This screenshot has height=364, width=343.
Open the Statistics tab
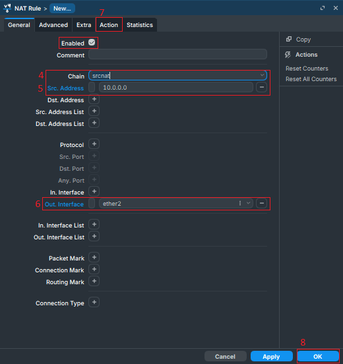[140, 25]
